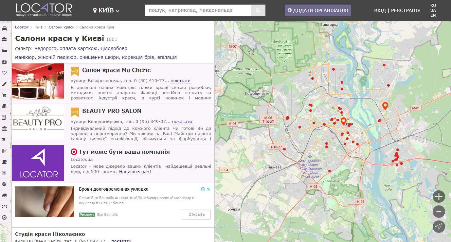Show Ma Cherie phone number

[180, 81]
